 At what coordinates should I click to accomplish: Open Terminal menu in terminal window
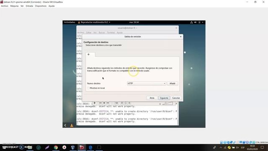tap(111, 33)
